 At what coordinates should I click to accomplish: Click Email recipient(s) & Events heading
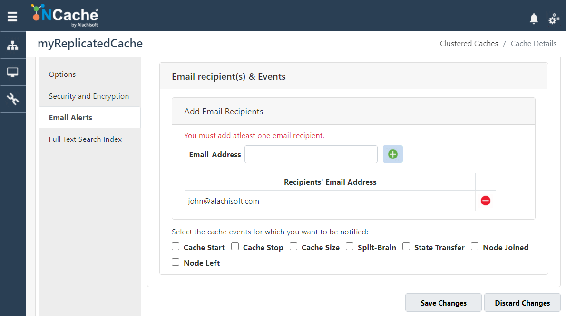pos(228,77)
